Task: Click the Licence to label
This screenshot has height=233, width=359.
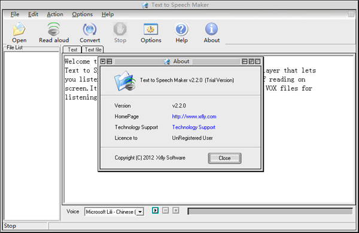Action: (126, 138)
